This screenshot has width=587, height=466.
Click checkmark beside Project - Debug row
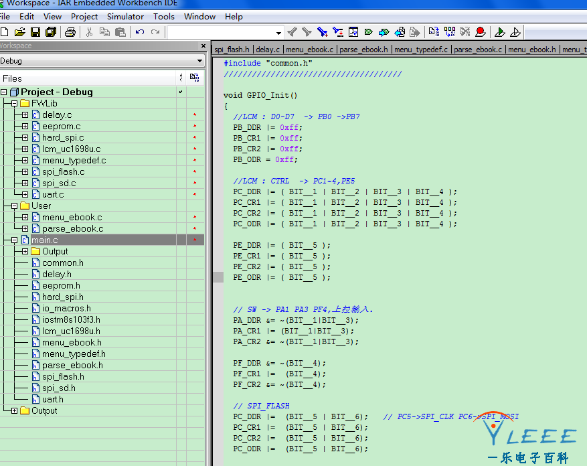click(x=181, y=92)
